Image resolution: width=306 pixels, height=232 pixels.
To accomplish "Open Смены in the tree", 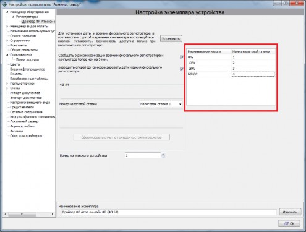I will click(15, 88).
